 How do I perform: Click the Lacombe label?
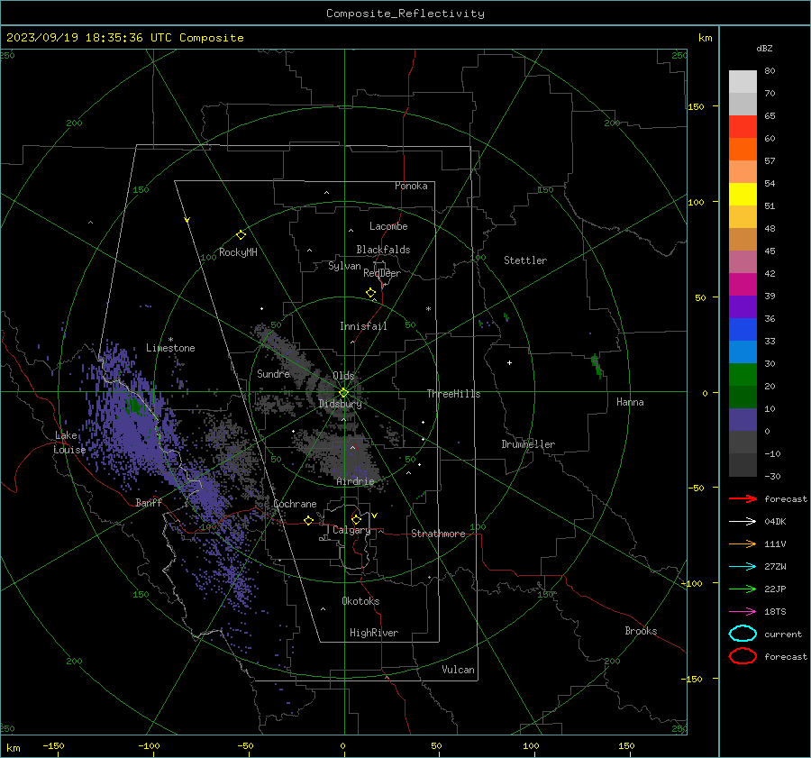[388, 226]
